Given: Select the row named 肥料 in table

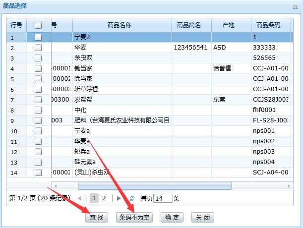Looking at the screenshot, I should (x=121, y=120).
